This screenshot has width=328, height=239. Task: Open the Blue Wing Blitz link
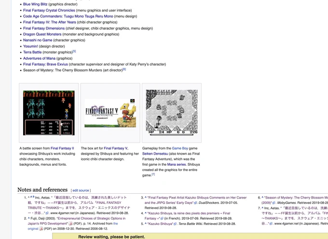[35, 4]
